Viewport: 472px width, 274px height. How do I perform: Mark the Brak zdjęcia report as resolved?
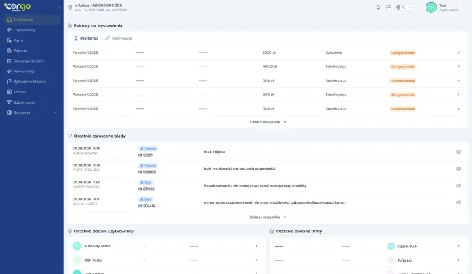[x=458, y=152]
